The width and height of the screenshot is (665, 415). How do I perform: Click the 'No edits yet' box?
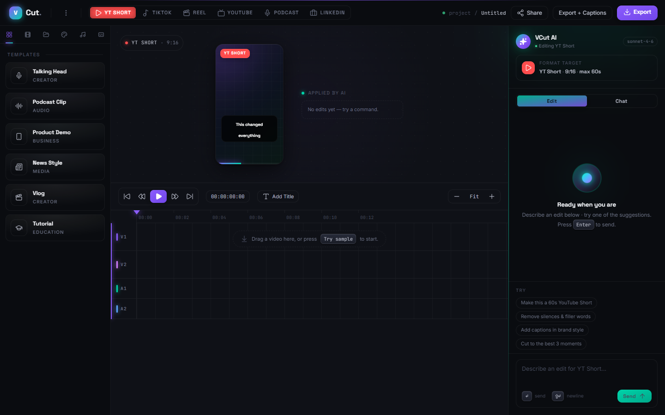(x=352, y=110)
